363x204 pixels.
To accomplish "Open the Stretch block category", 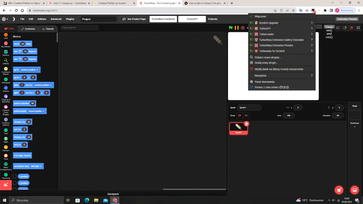I will click(x=6, y=89).
